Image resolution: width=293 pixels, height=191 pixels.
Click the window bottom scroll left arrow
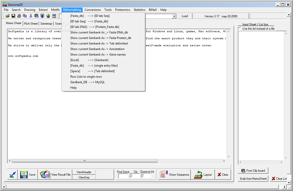[x=4, y=186]
